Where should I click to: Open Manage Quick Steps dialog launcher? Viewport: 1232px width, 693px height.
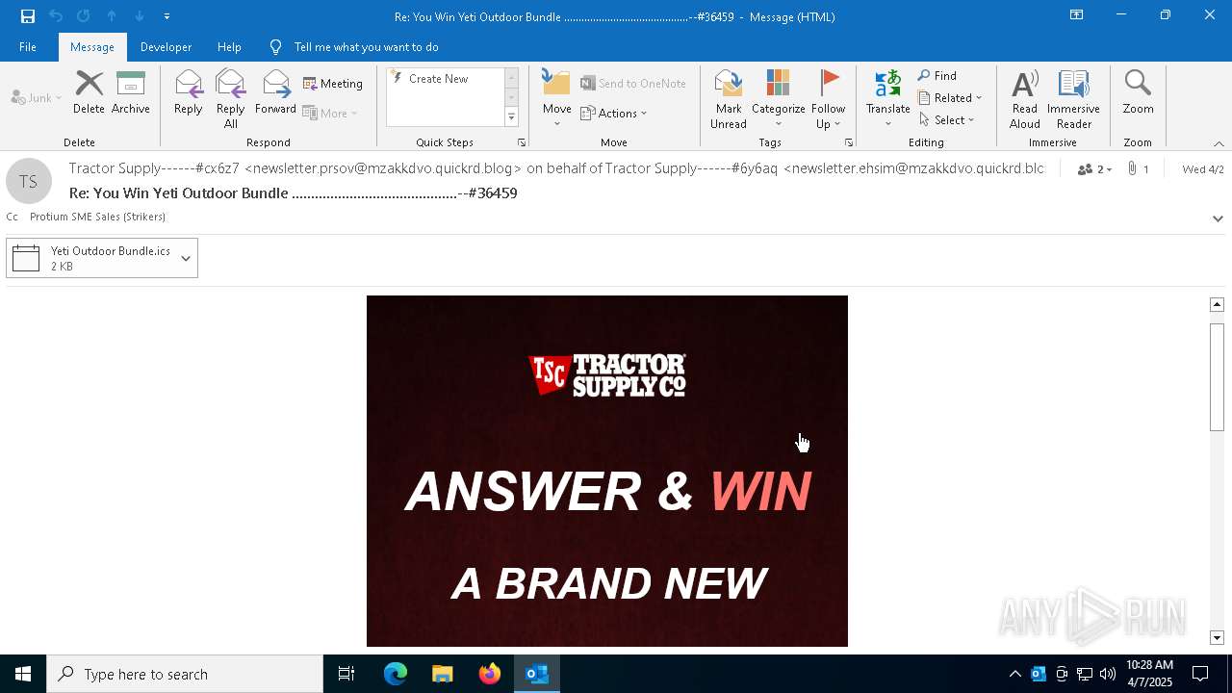click(522, 142)
